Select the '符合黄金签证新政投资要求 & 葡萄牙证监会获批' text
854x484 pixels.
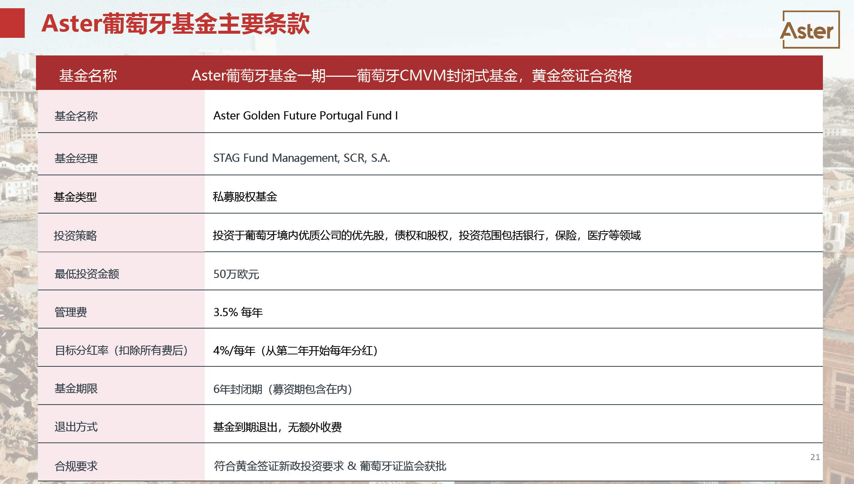330,466
